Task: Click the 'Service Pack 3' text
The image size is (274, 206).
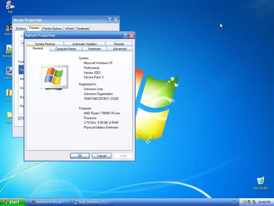Action: (x=93, y=77)
